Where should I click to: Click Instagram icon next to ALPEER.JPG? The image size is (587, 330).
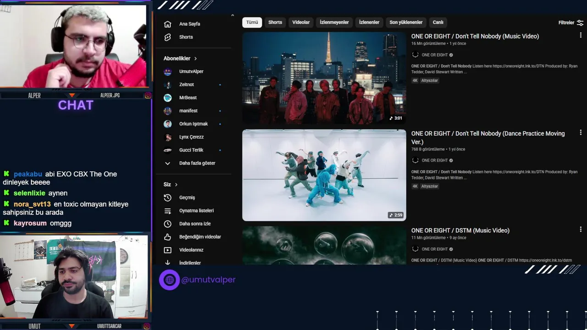[148, 95]
